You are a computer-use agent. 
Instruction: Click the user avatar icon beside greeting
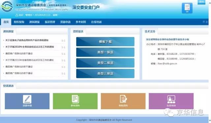[17, 15]
